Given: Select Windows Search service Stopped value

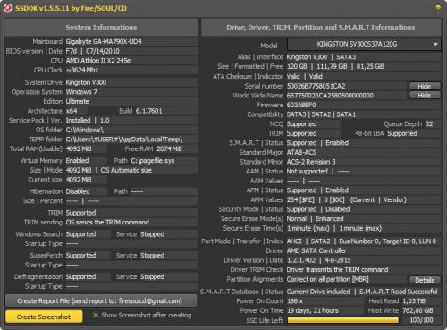Looking at the screenshot, I should (x=152, y=234).
